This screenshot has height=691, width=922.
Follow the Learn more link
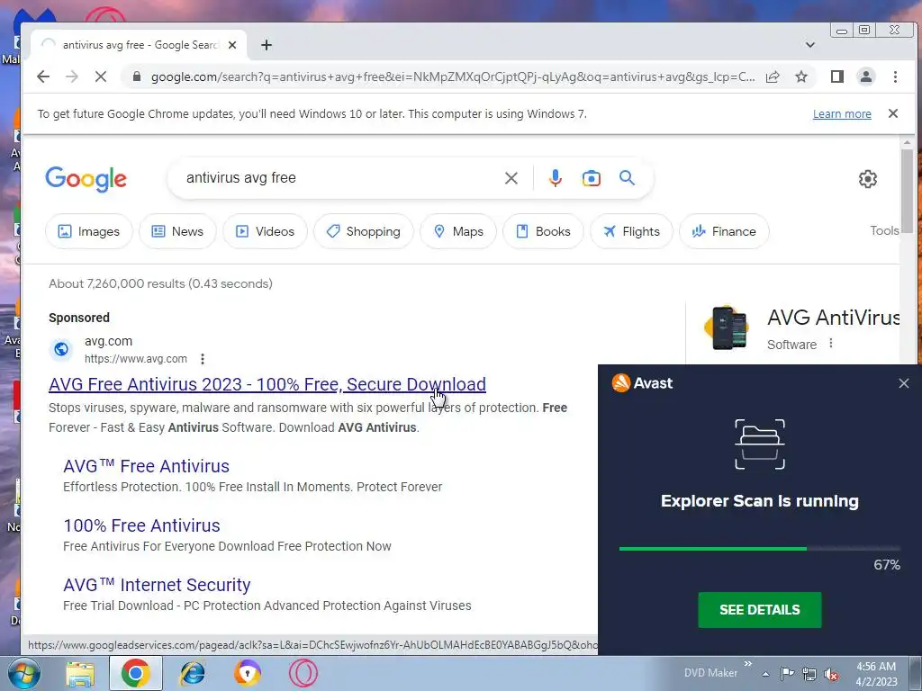tap(842, 114)
